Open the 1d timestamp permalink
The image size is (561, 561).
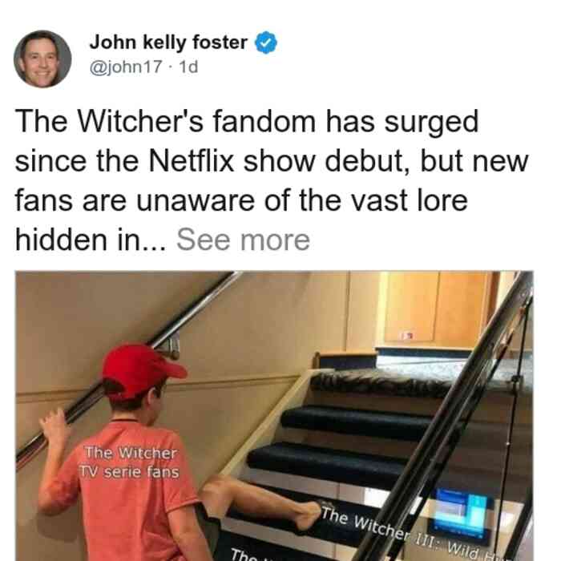point(188,67)
